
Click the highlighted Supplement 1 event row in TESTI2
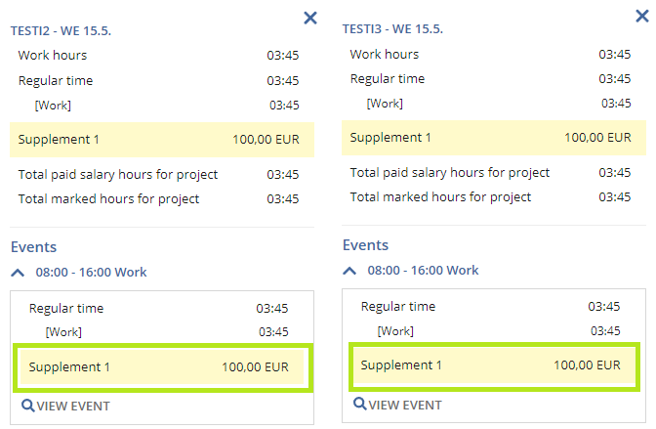tap(163, 367)
